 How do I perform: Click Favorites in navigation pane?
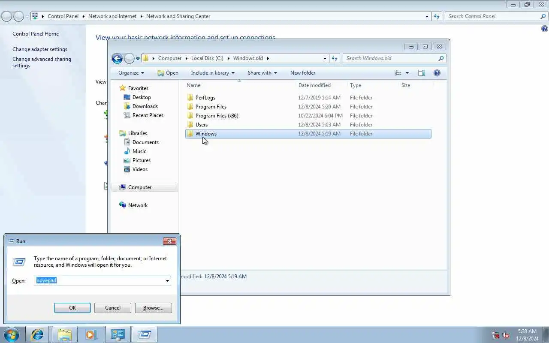[138, 88]
